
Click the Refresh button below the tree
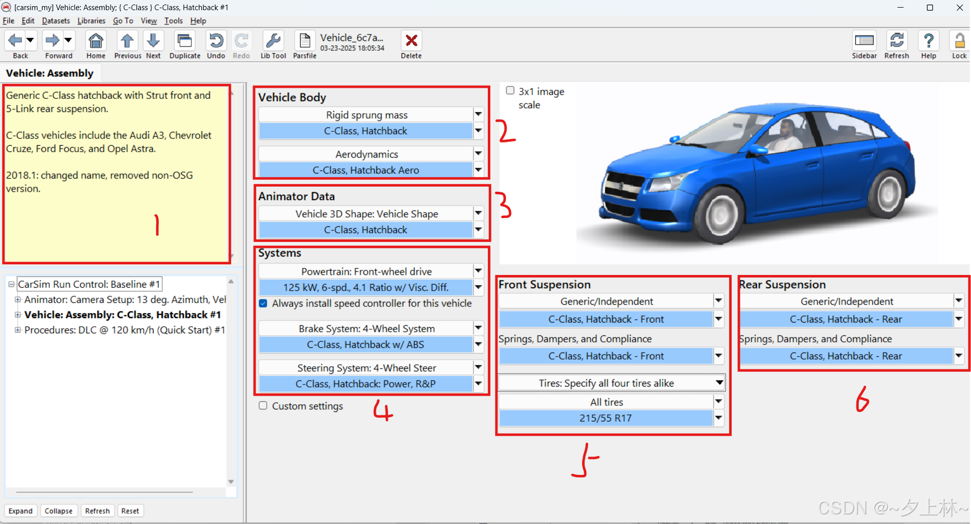pyautogui.click(x=97, y=511)
